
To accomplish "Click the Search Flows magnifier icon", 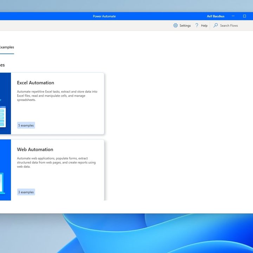I will tap(215, 25).
